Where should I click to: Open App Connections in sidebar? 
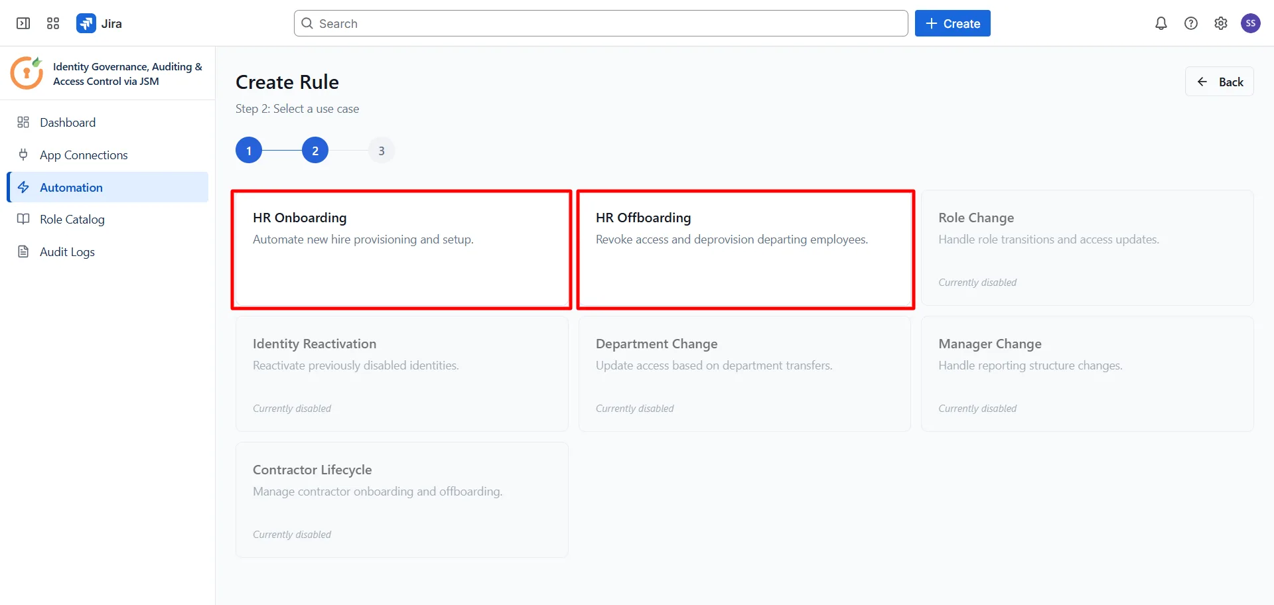coord(107,155)
